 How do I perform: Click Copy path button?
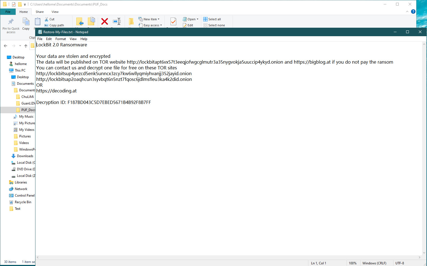tap(54, 25)
